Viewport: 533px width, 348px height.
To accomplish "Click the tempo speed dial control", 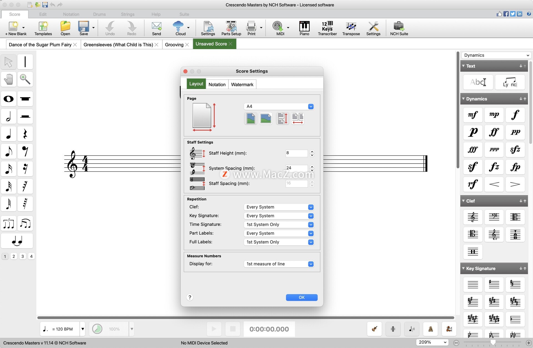I will point(97,329).
